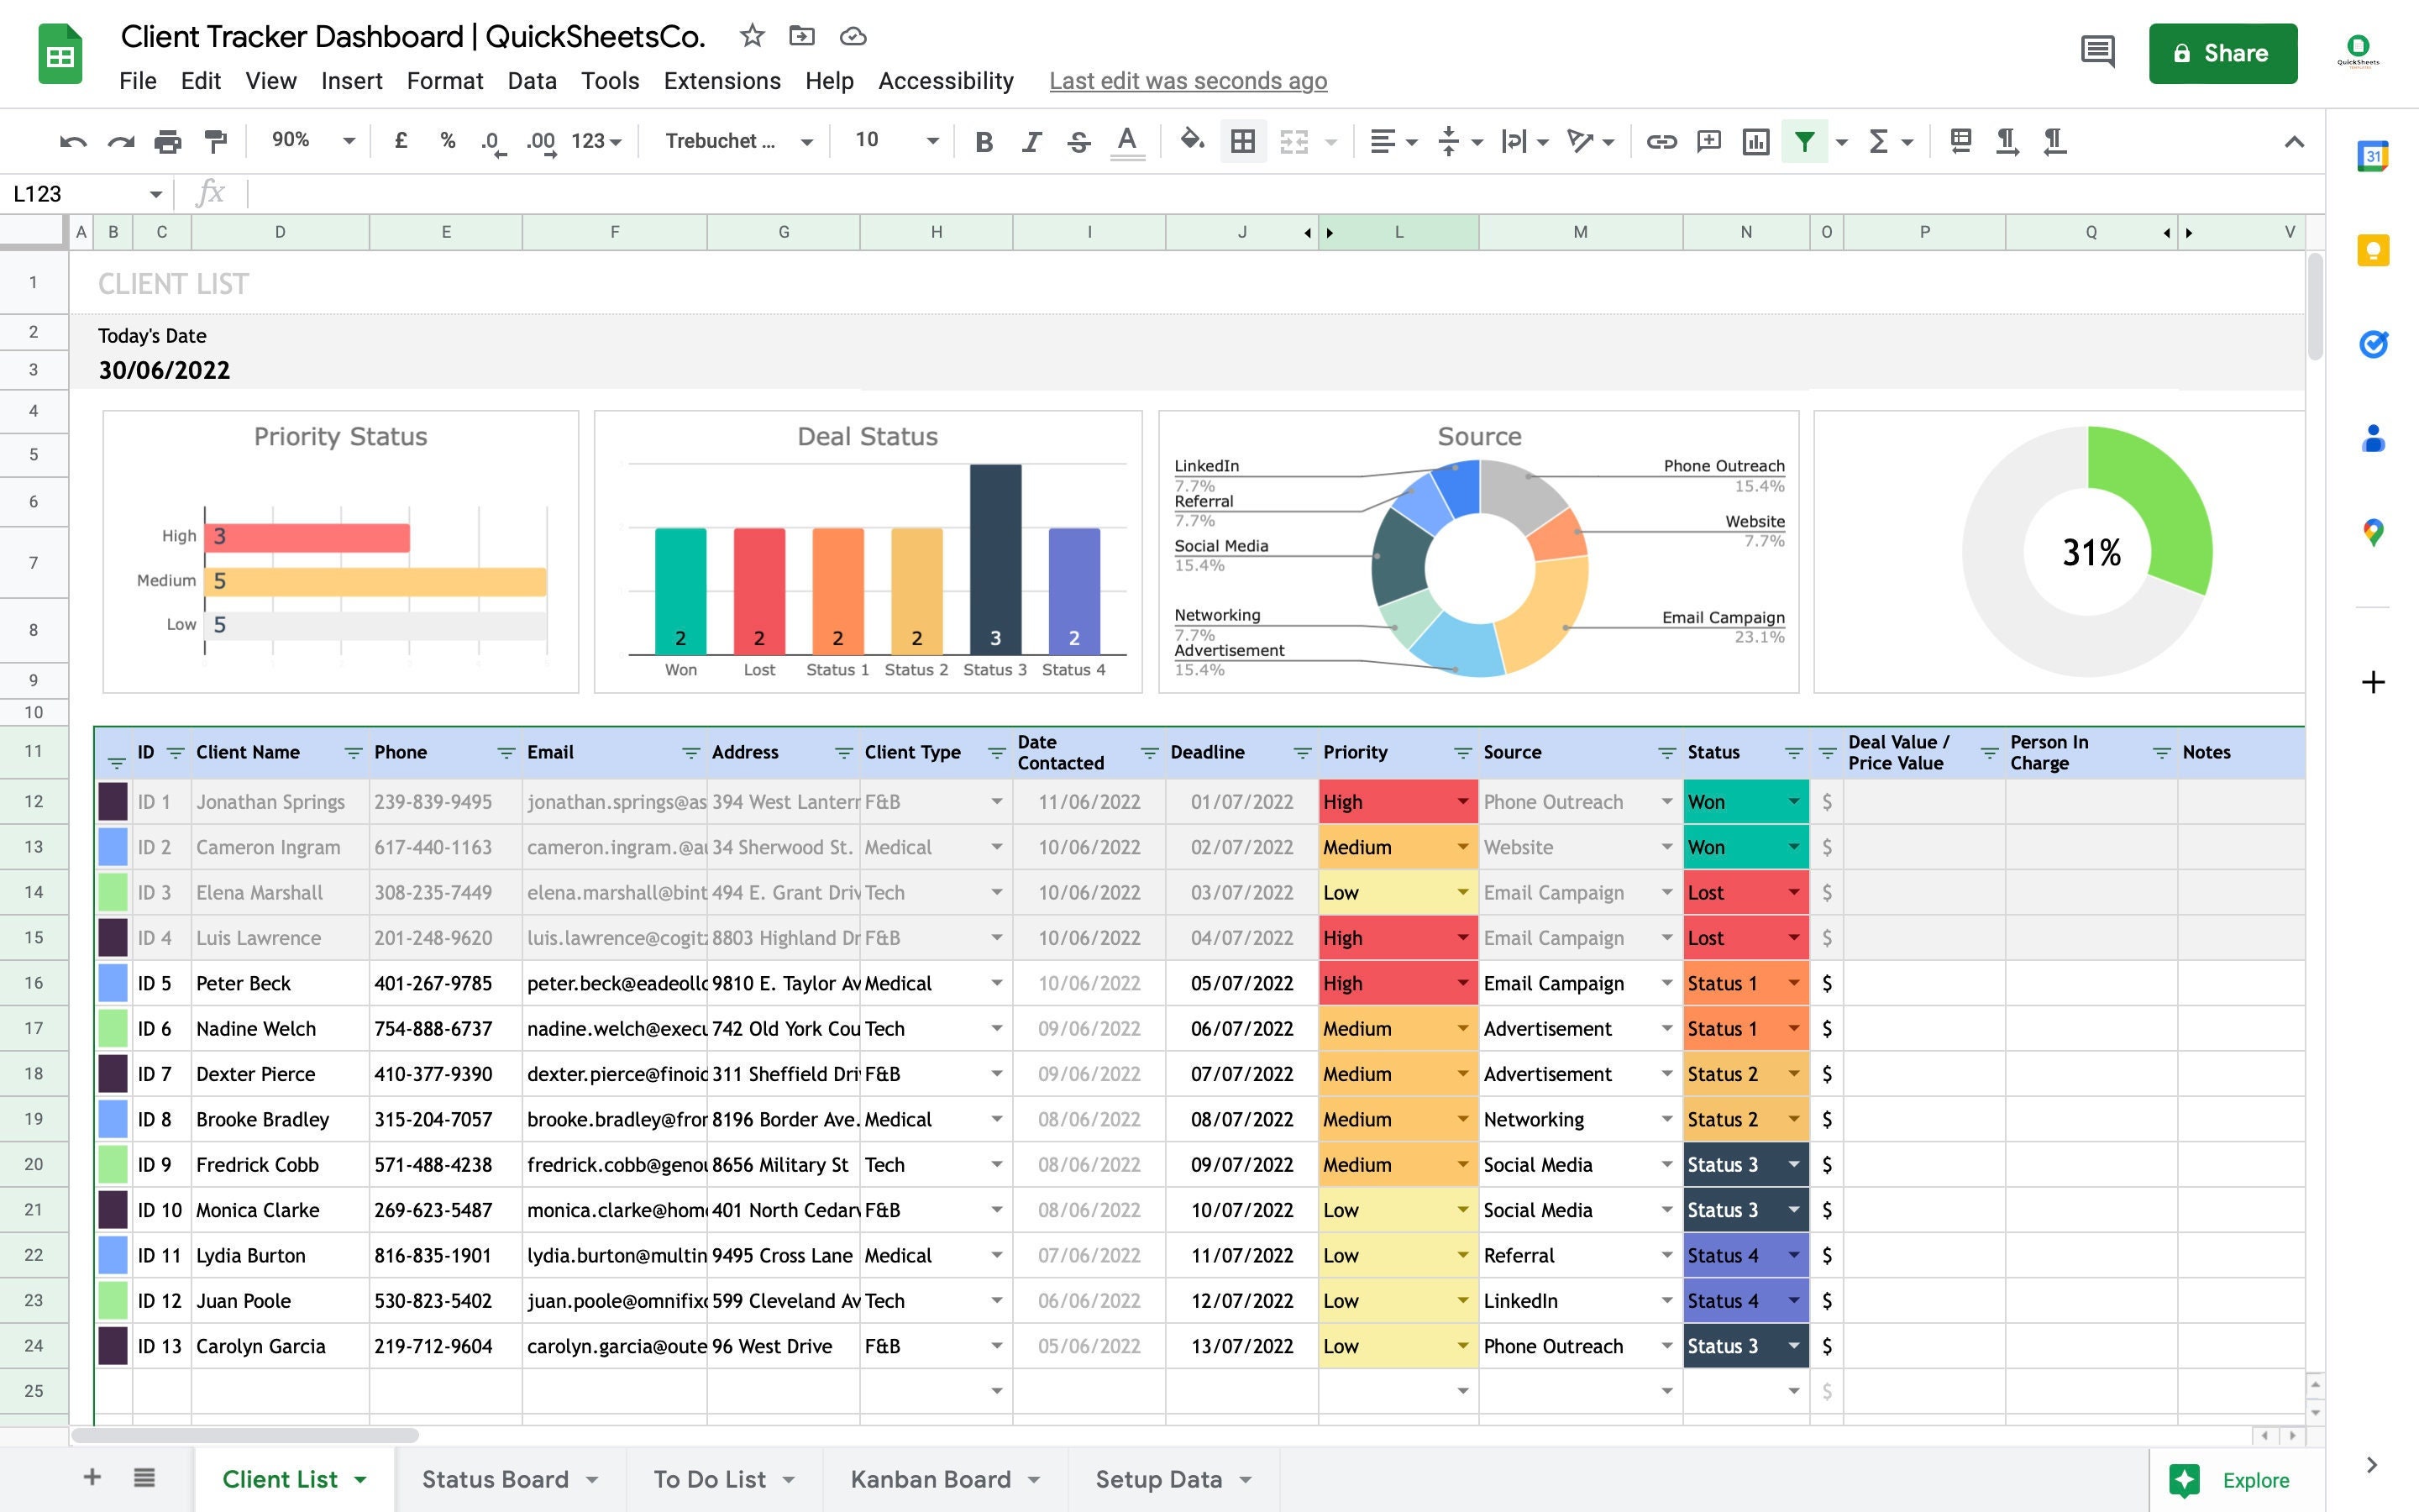The image size is (2419, 1512).
Task: Open comment history icon
Action: 2097,52
